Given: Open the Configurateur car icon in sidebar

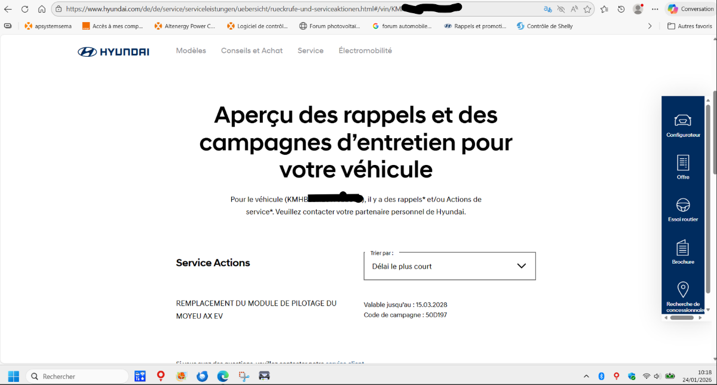Looking at the screenshot, I should click(682, 120).
